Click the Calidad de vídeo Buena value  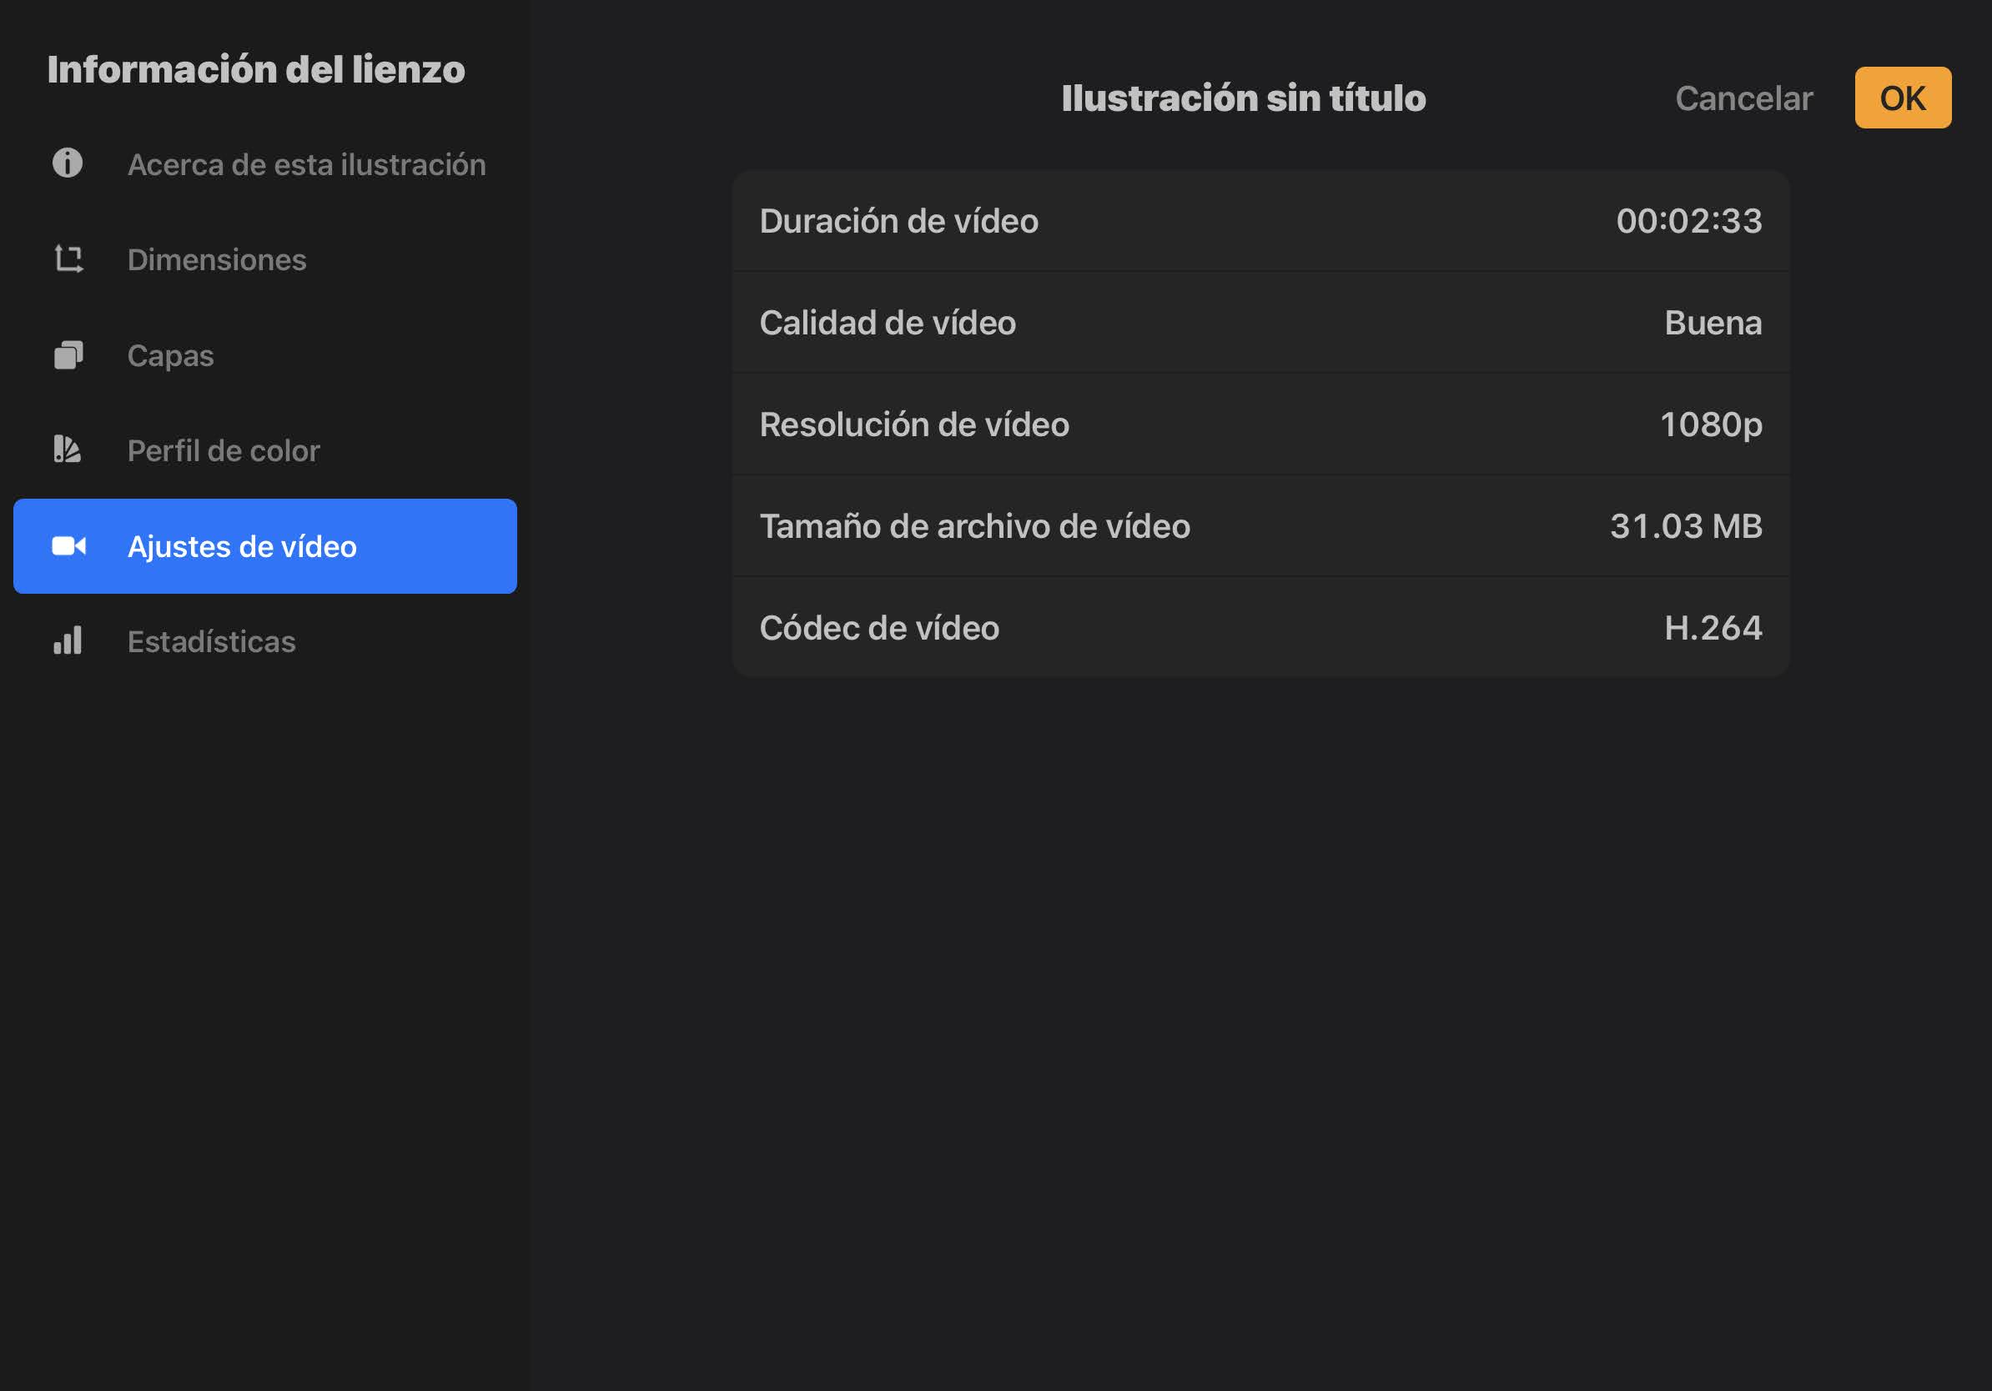(x=1713, y=323)
